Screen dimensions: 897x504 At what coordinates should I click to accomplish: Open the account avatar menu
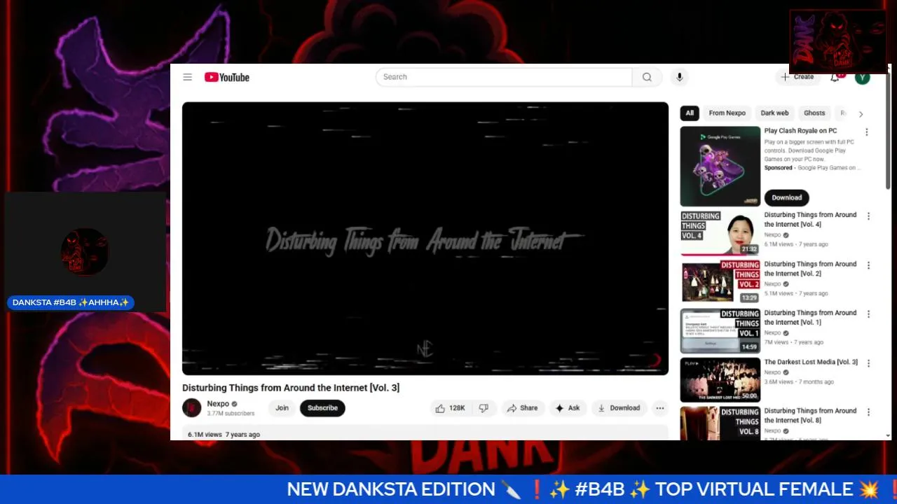(x=863, y=77)
